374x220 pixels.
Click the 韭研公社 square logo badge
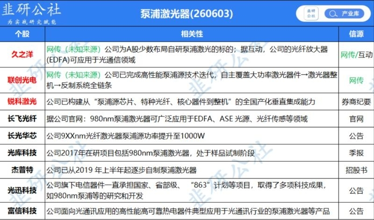(x=311, y=14)
